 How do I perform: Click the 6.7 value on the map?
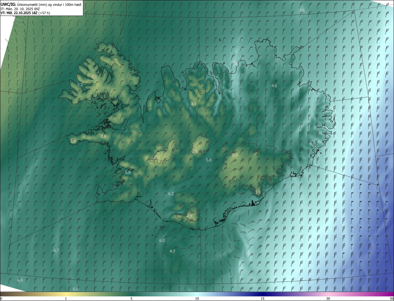tap(56, 250)
